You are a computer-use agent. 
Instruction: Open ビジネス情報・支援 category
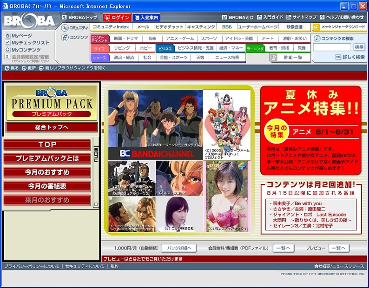pyautogui.click(x=196, y=48)
